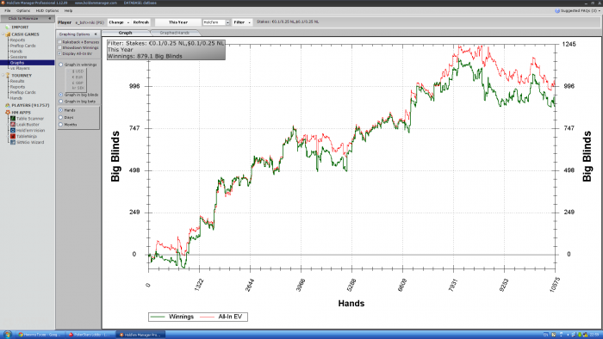Open Cash Games Preflop Cards

point(22,46)
